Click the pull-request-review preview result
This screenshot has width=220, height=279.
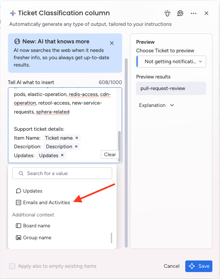[x=171, y=88]
